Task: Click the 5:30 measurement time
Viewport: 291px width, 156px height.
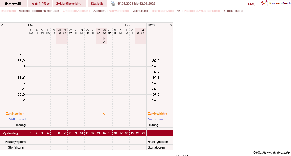Action: 104,40
